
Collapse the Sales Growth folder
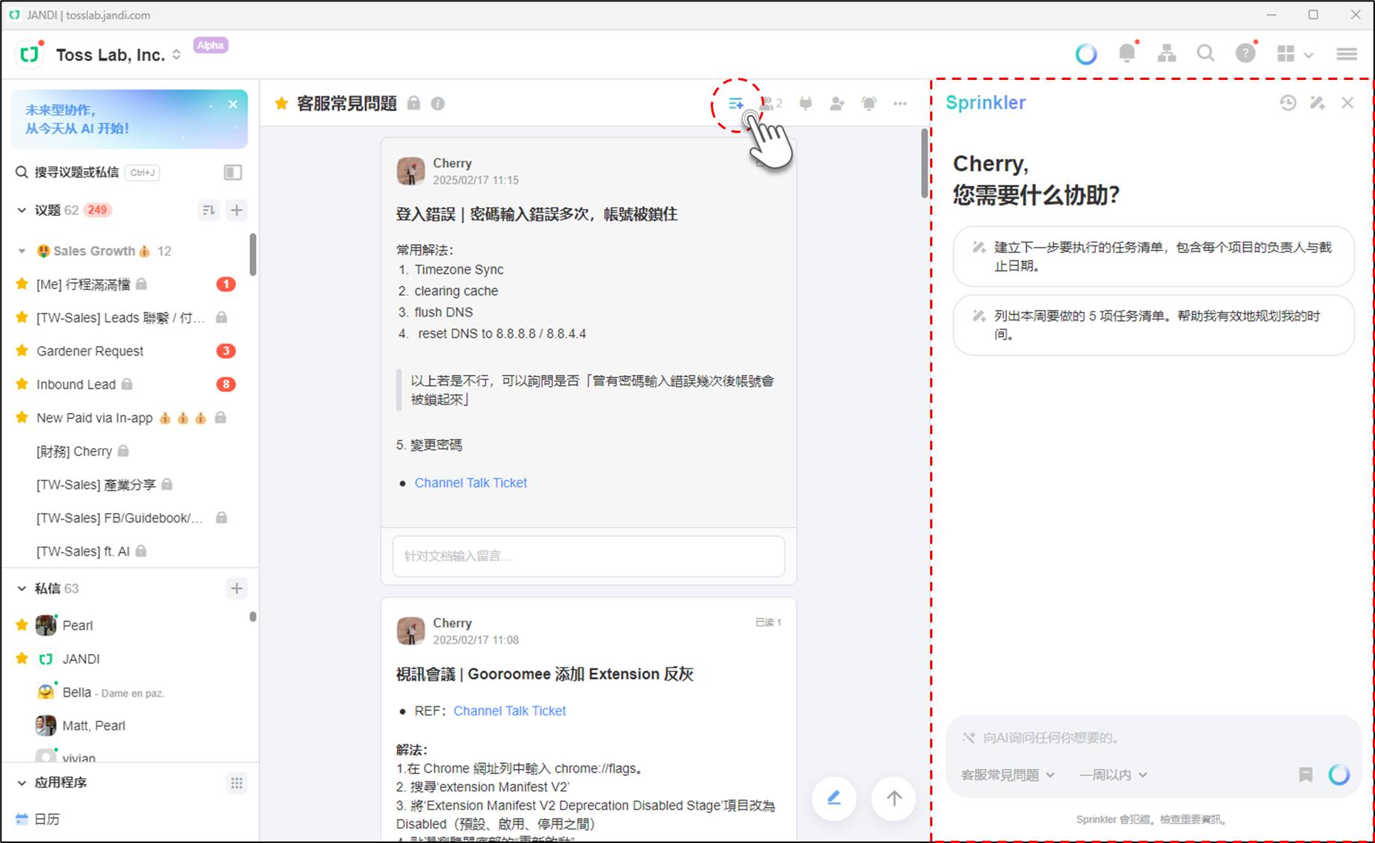tap(22, 251)
